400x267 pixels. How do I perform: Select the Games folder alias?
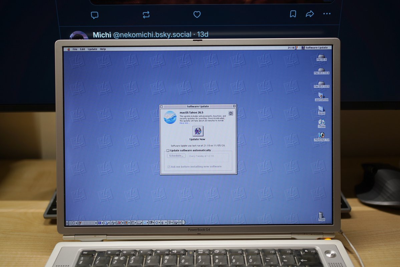pos(321,110)
